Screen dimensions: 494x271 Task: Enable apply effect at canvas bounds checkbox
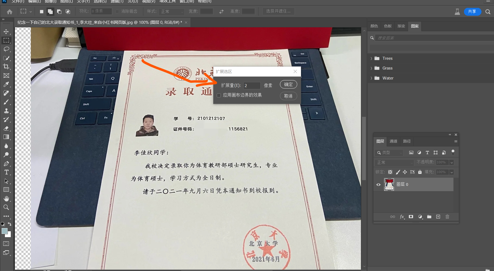[x=219, y=95]
